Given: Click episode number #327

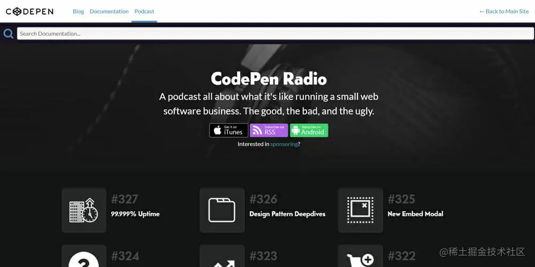Looking at the screenshot, I should tap(125, 199).
